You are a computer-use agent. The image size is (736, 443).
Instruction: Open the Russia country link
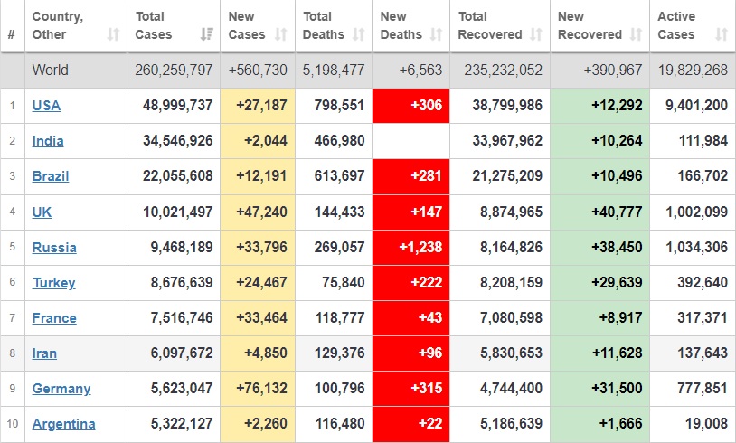pos(54,247)
